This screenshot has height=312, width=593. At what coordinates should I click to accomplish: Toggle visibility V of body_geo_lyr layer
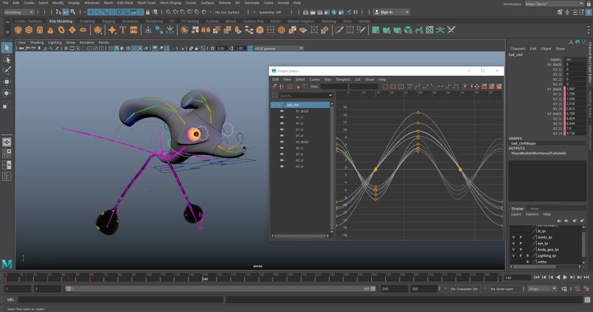[513, 250]
